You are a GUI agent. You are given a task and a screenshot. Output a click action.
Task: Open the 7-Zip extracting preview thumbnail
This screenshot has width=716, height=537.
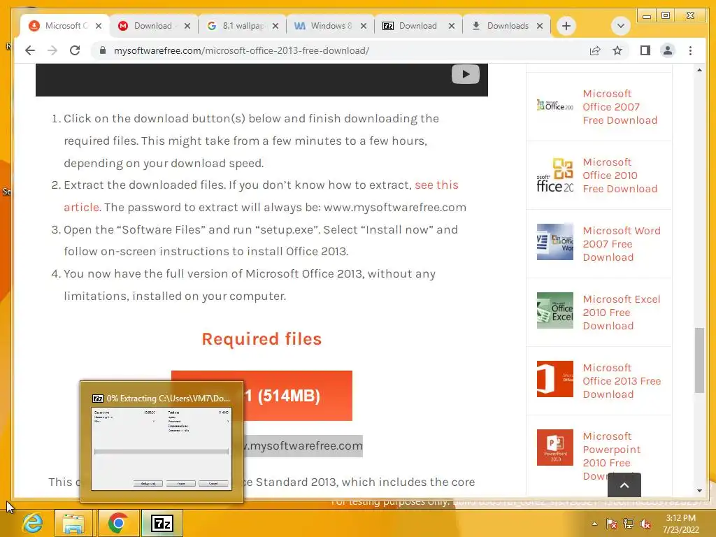(162, 442)
